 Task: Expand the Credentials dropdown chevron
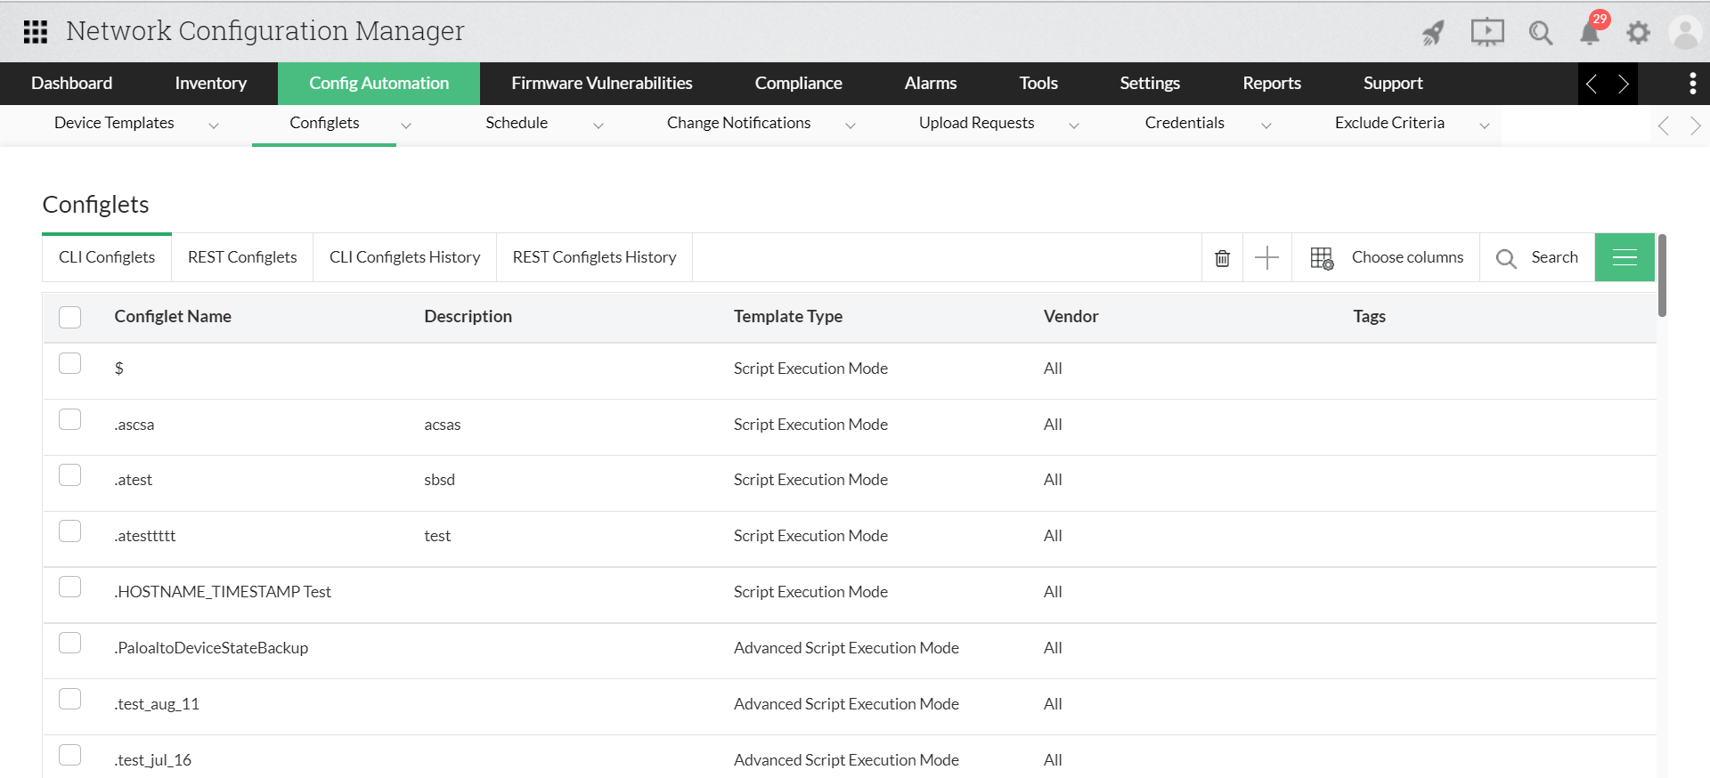click(1266, 126)
